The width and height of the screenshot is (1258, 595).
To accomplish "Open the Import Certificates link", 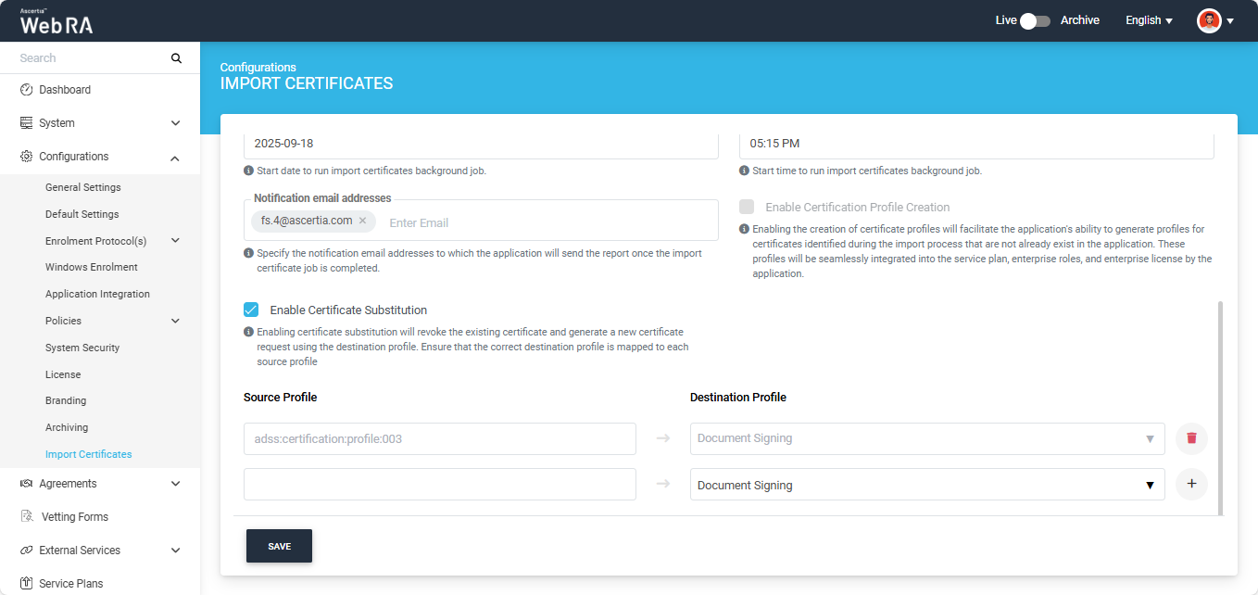I will (89, 454).
